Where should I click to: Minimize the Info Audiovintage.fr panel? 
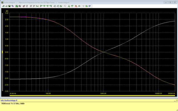(x=175, y=100)
